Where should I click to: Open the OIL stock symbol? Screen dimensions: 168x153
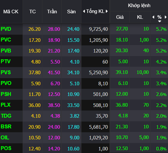point(5,137)
